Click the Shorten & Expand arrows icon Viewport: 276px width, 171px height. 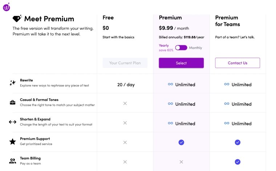pyautogui.click(x=12, y=122)
